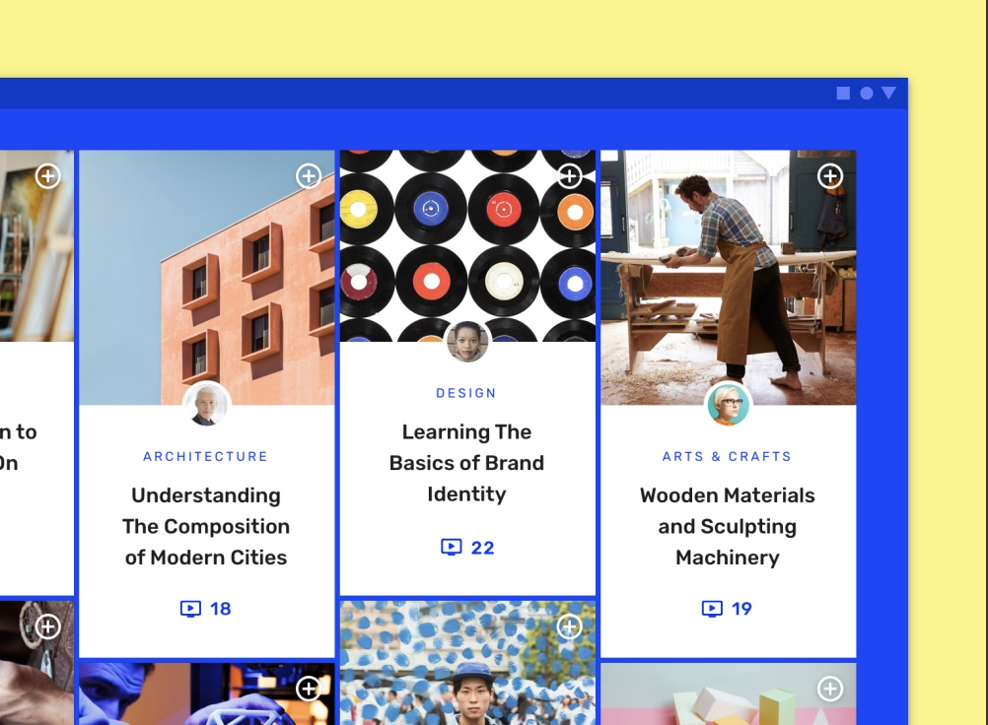Screen dimensions: 988x725
Task: Add the Wooden Materials course via plus icon
Action: tap(830, 176)
